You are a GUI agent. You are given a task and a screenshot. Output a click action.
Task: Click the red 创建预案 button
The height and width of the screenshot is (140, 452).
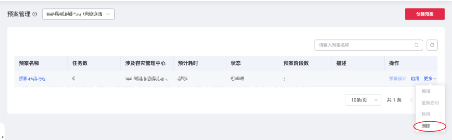424,14
